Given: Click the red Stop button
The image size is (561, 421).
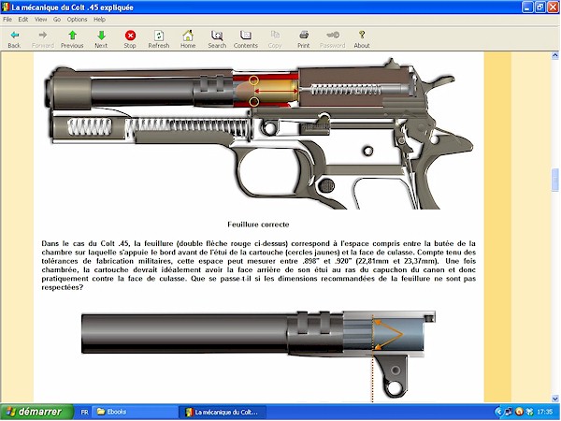Looking at the screenshot, I should [x=130, y=39].
